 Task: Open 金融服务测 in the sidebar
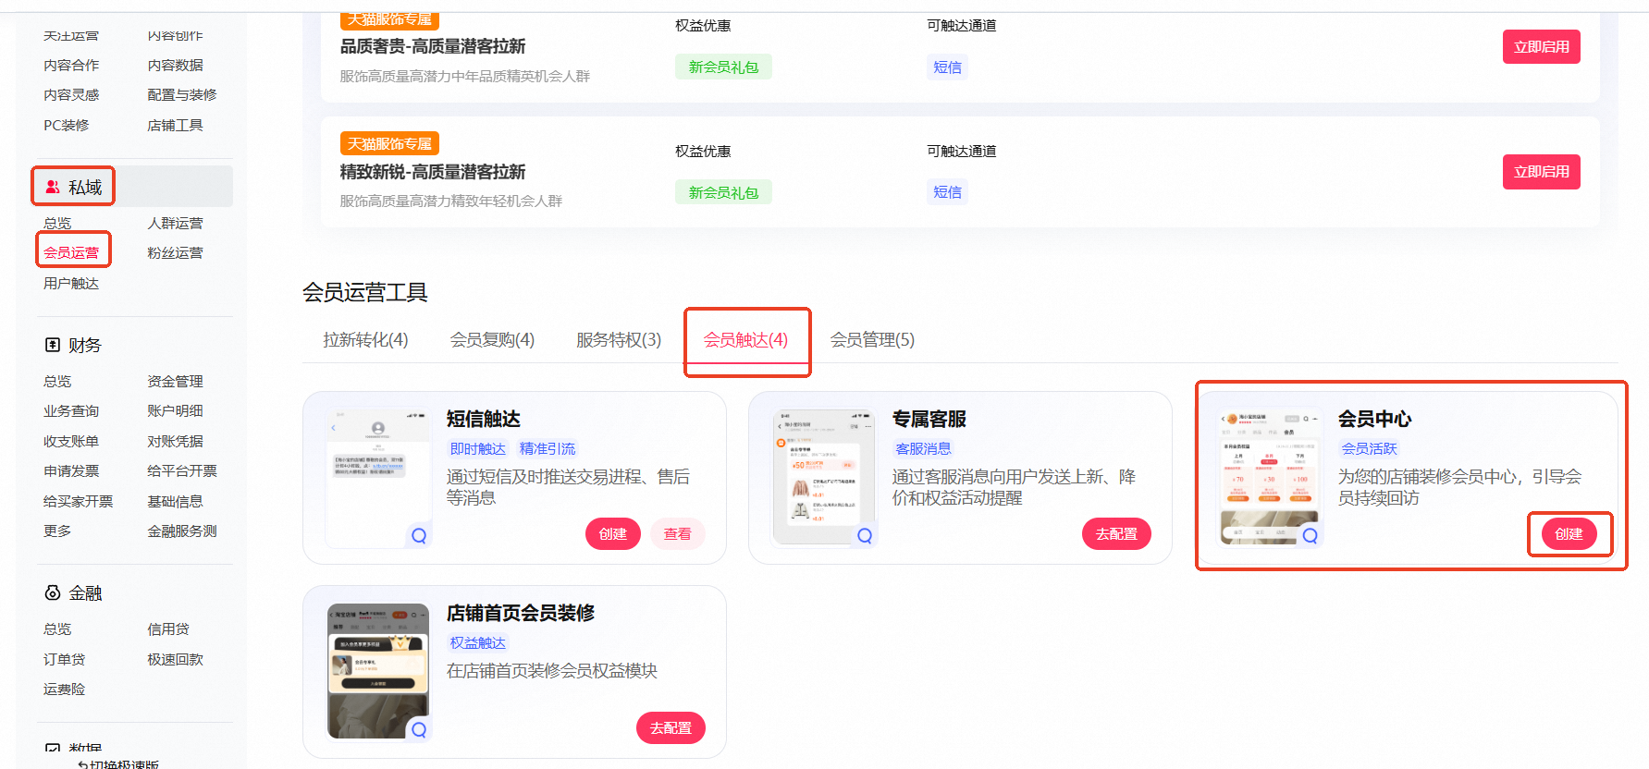(182, 531)
